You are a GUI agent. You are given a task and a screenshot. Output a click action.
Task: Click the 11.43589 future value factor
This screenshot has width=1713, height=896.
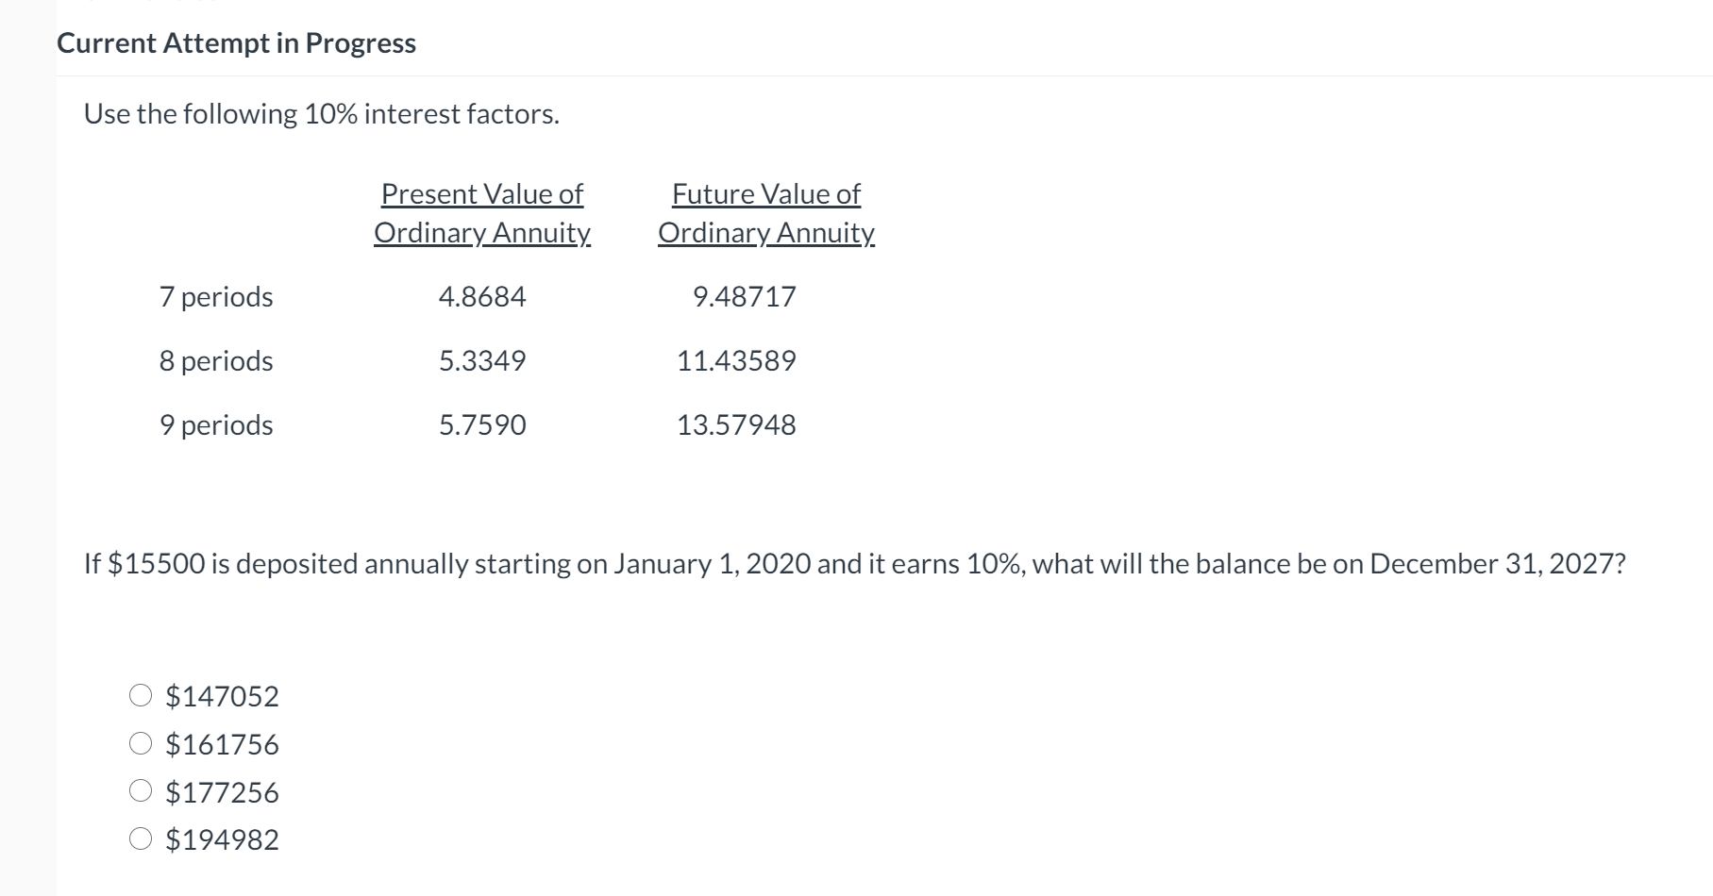click(x=736, y=360)
